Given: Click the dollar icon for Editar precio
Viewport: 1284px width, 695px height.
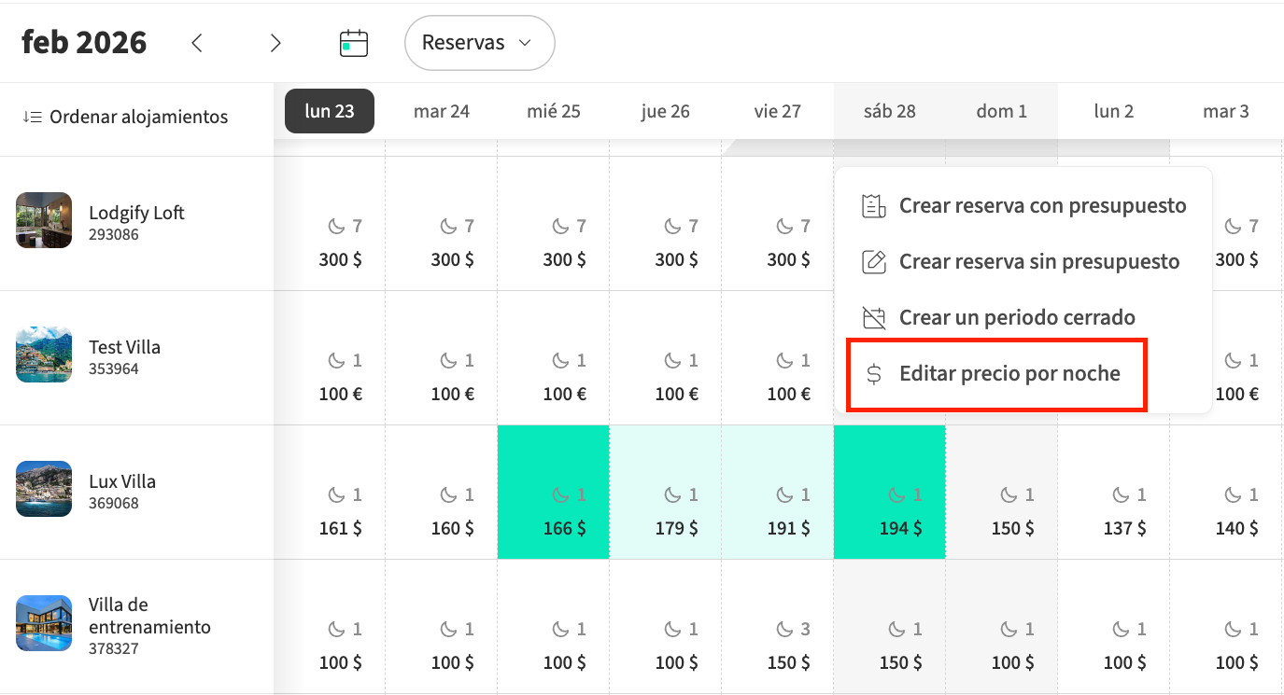Looking at the screenshot, I should tap(873, 374).
